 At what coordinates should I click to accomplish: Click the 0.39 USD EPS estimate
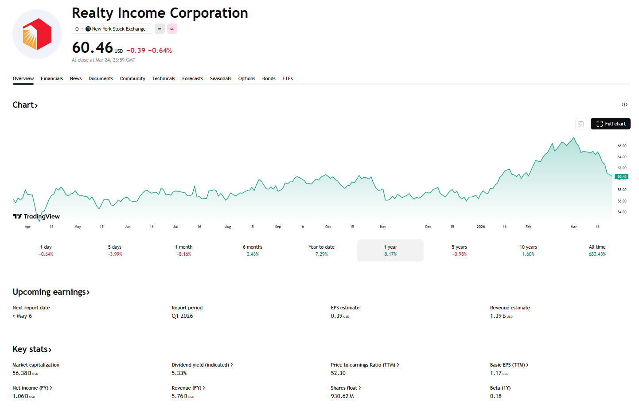pos(340,316)
